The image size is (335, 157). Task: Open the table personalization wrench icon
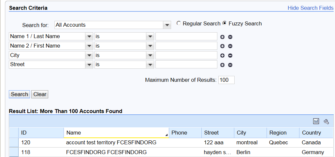pos(326,121)
